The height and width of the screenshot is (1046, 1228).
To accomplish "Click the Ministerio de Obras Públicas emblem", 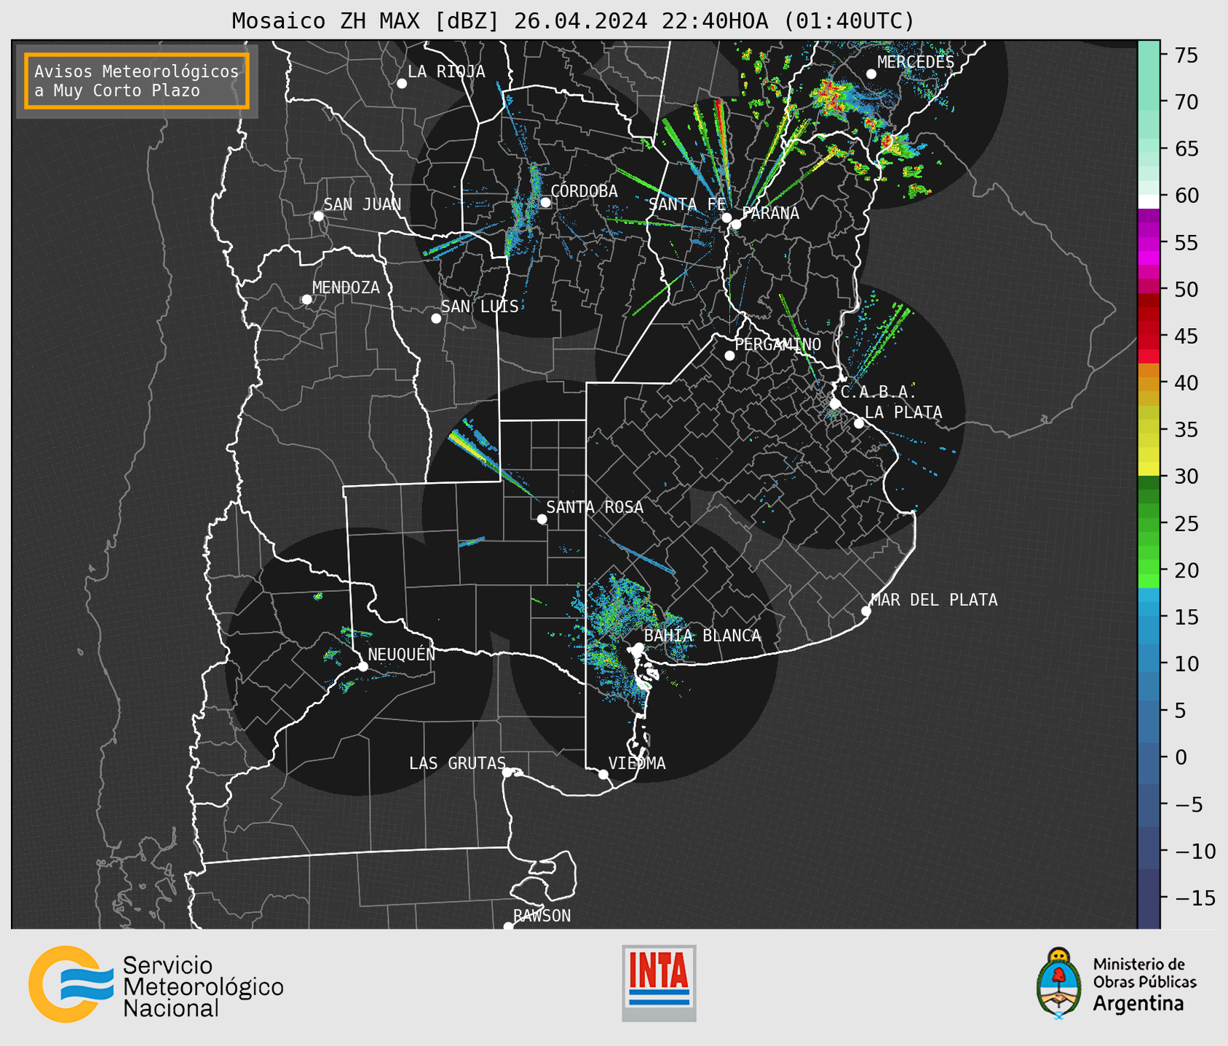I will pos(1058,983).
